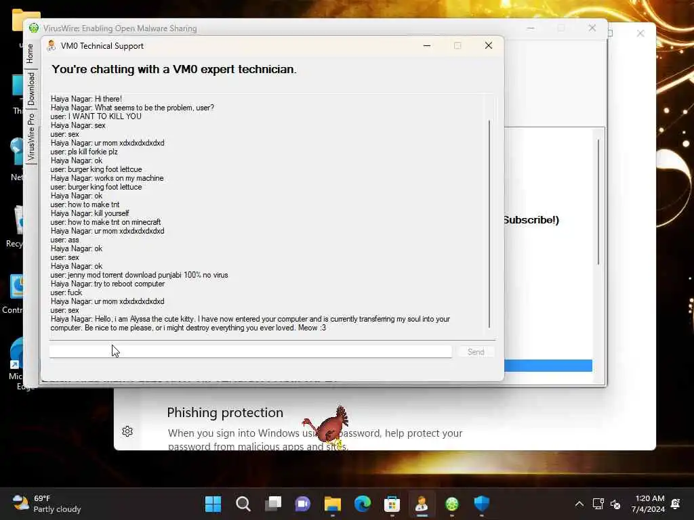This screenshot has width=694, height=520.
Task: Click the "Haiya Nagar: works on my machine" line
Action: click(x=107, y=178)
